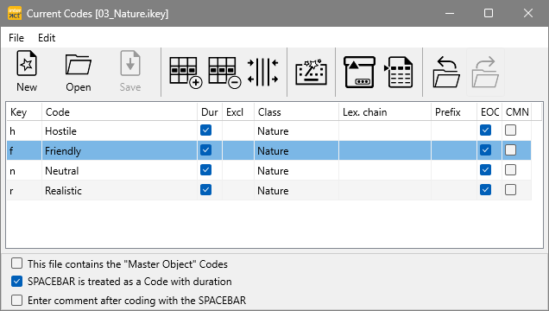Image resolution: width=549 pixels, height=311 pixels.
Task: Toggle EOC checkbox in Friendly row
Action: pyautogui.click(x=485, y=150)
